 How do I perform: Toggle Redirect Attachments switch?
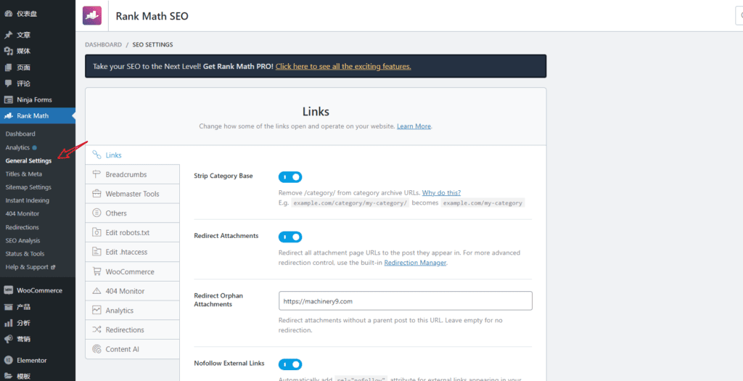290,237
